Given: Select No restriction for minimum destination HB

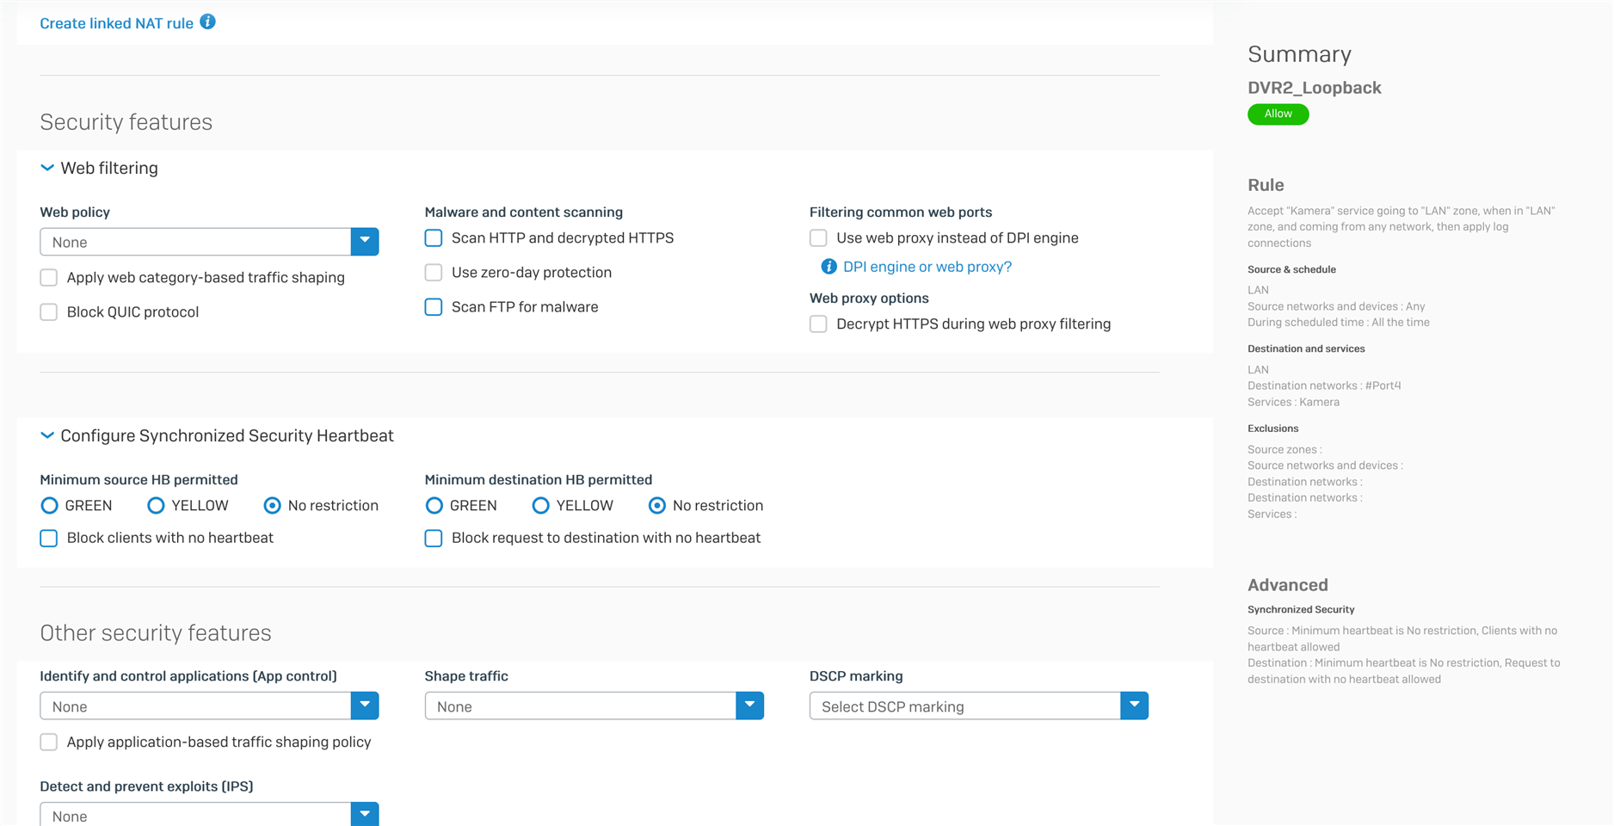Looking at the screenshot, I should pyautogui.click(x=656, y=505).
